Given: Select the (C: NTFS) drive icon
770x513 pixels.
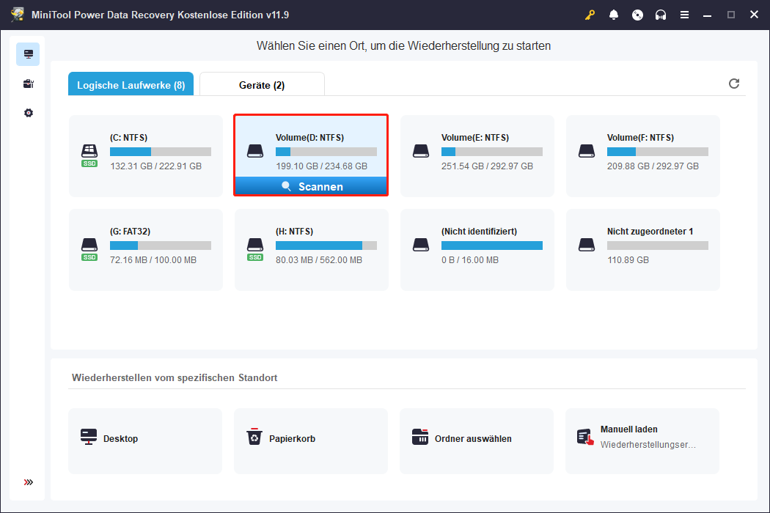Looking at the screenshot, I should (x=89, y=150).
